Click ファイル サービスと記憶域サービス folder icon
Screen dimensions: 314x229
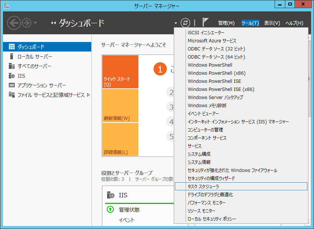[12, 95]
